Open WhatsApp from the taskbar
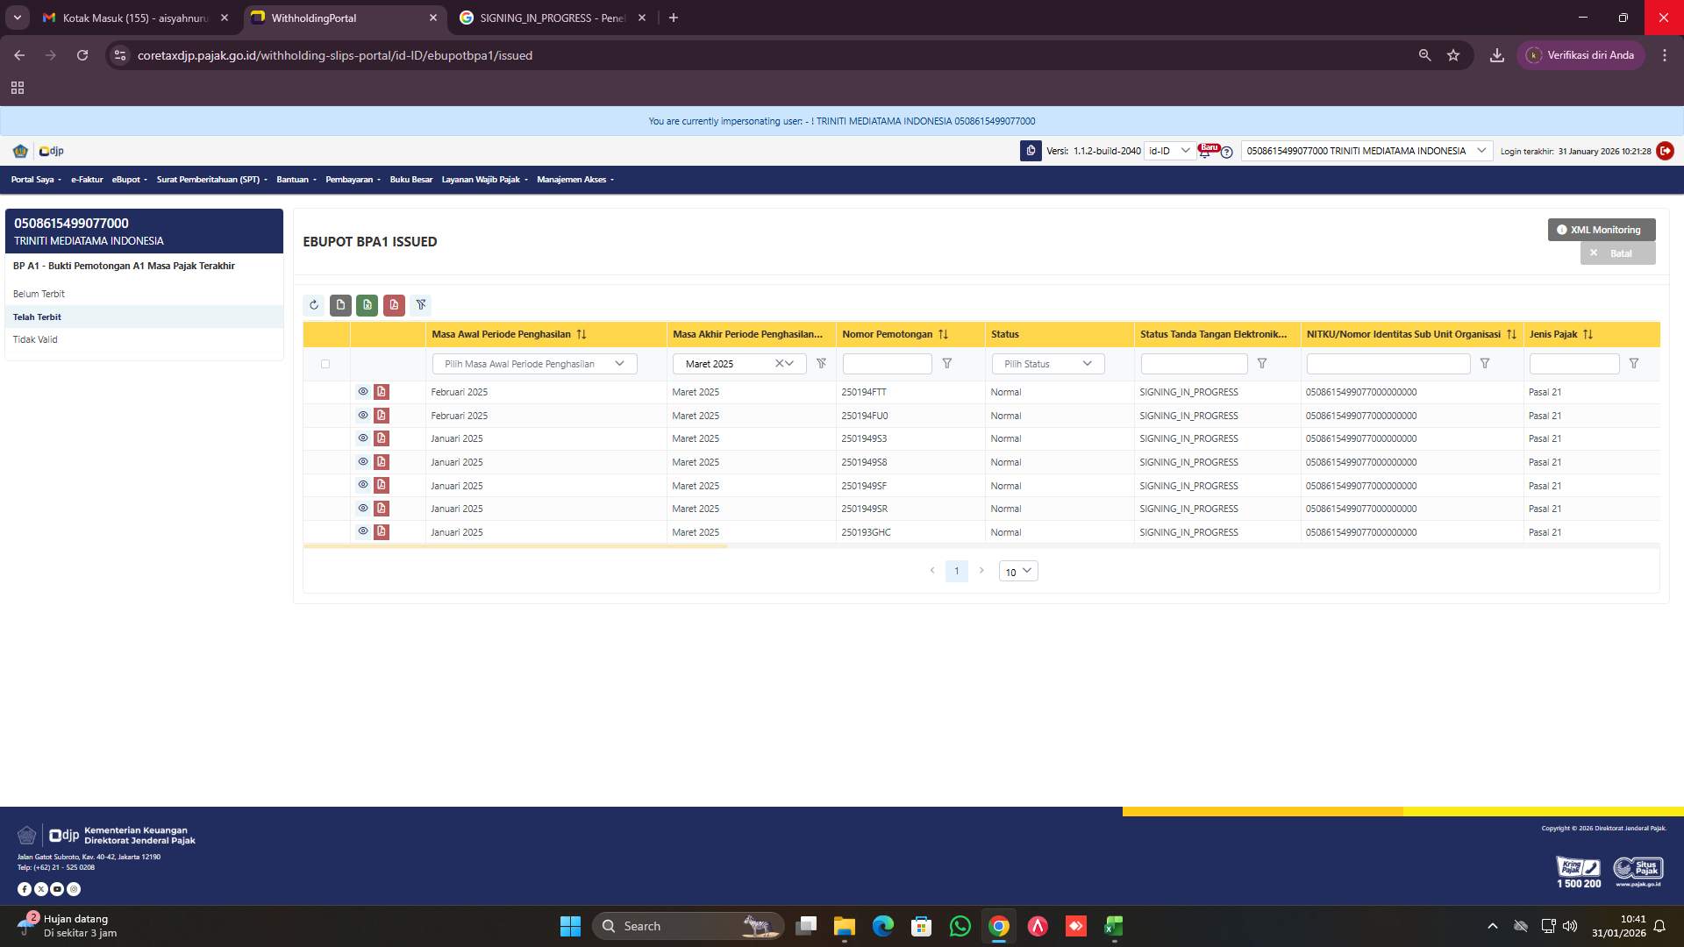Viewport: 1684px width, 947px height. 960,926
